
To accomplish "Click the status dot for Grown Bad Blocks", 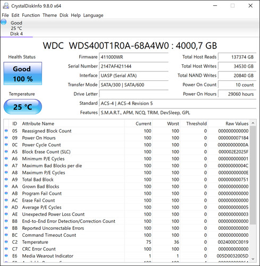I will (x=6, y=186).
